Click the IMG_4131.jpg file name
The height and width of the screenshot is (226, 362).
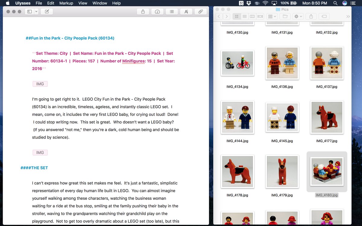point(282,32)
